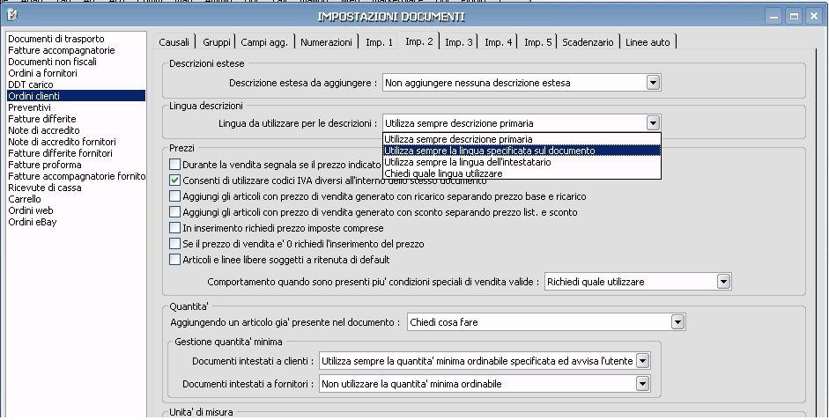Maximize the Impostazioni Documenti window

click(794, 16)
